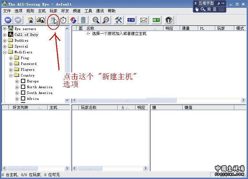248x179 pixels.
Task: Open the hammer and wrench tools icon
Action: pos(119,20)
